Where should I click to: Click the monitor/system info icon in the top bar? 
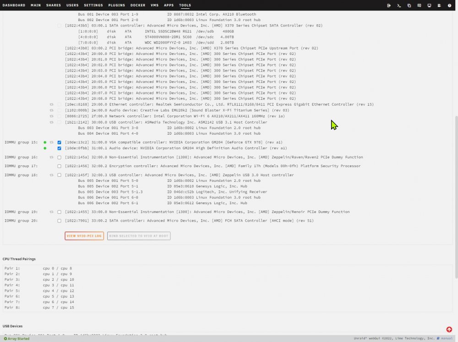point(429,5)
